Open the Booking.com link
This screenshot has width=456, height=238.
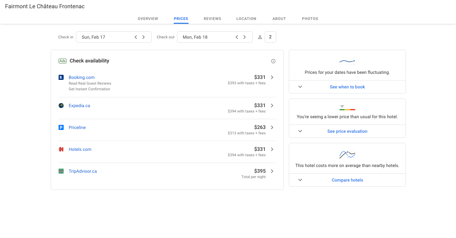click(82, 77)
